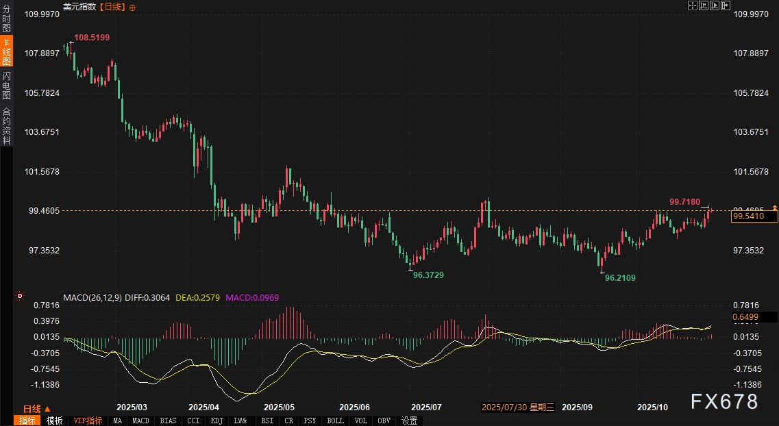Click the VIP指标 button
Viewport: 779px width, 426px height.
(x=88, y=421)
